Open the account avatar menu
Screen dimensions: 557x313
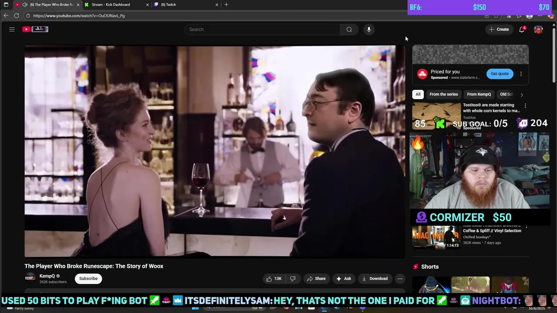pyautogui.click(x=538, y=29)
